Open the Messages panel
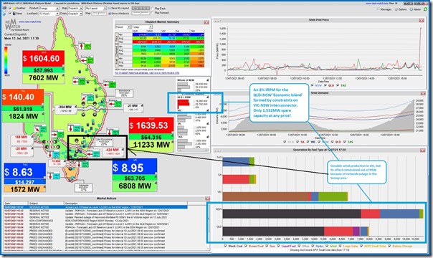The height and width of the screenshot is (258, 433). tap(384, 9)
